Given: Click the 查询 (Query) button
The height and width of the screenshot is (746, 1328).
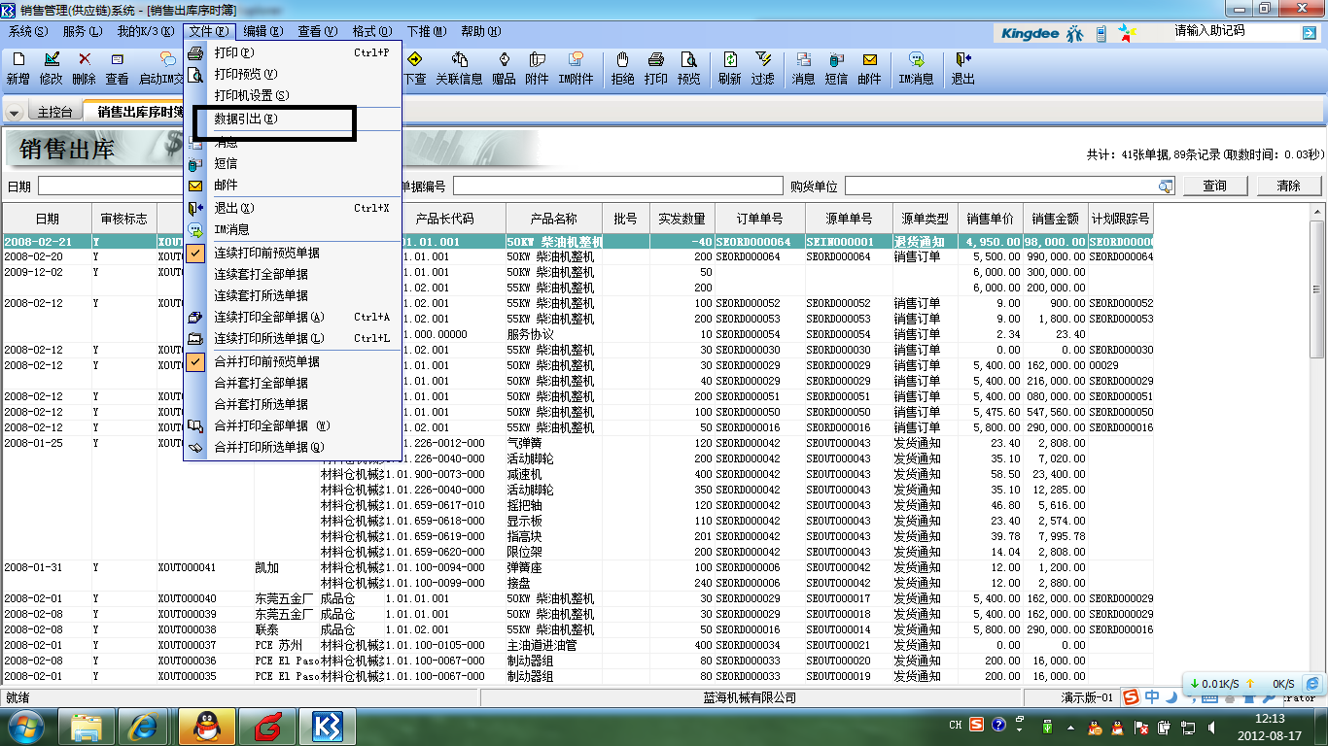Looking at the screenshot, I should 1214,186.
